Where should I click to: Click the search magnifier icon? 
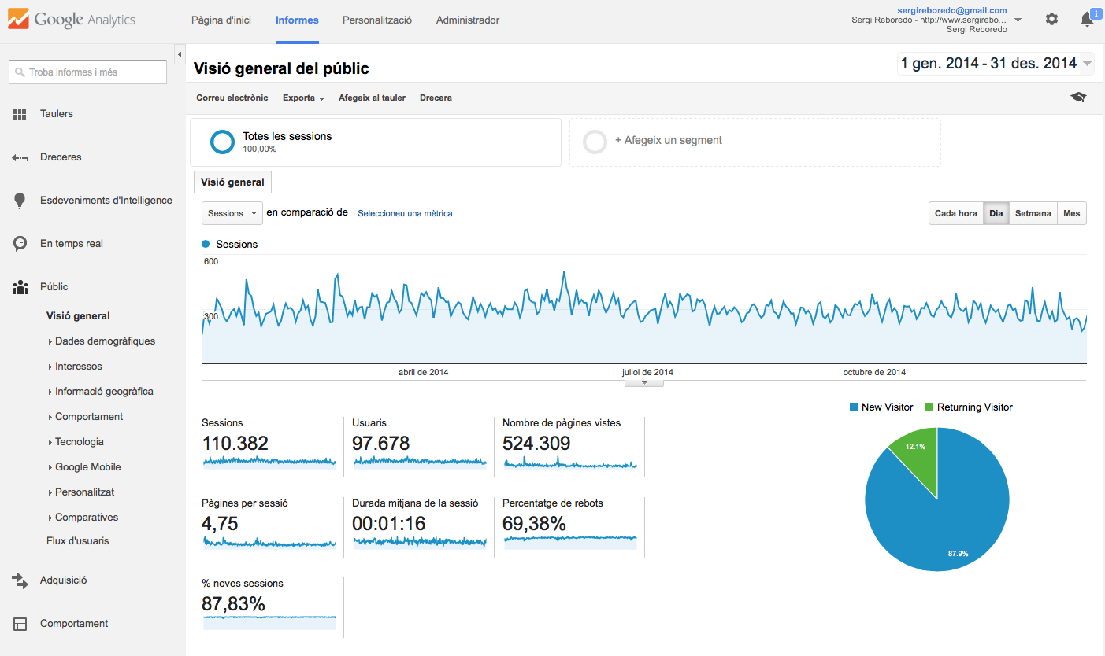(20, 72)
